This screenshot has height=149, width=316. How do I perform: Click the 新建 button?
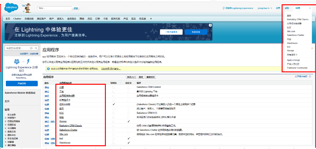141,77
